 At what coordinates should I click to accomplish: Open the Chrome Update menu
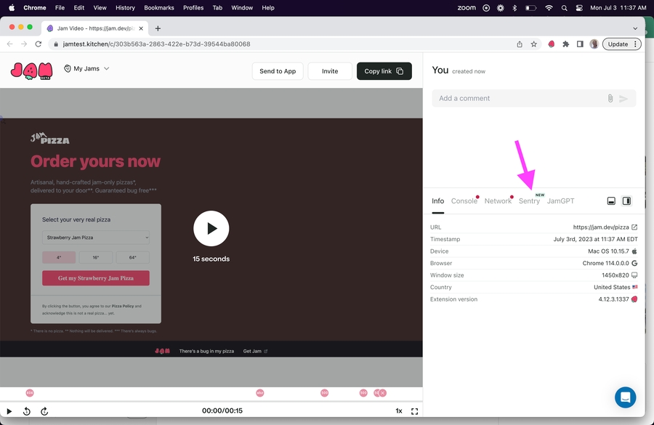[623, 44]
